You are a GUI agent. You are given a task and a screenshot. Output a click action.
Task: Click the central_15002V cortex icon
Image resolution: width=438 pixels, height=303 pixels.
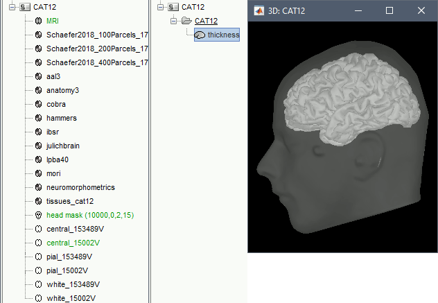click(38, 243)
